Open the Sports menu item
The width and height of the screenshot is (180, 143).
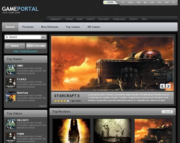coord(133,19)
